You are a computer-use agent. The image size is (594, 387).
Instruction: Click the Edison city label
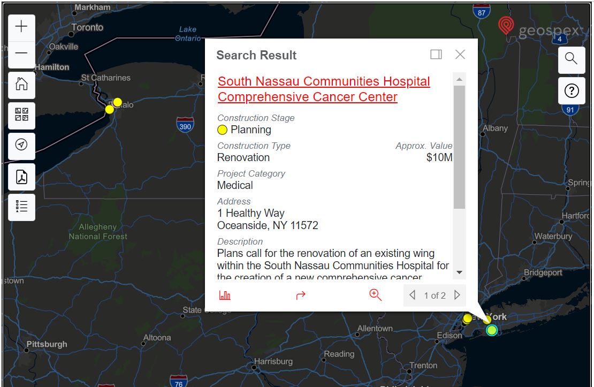(x=450, y=336)
